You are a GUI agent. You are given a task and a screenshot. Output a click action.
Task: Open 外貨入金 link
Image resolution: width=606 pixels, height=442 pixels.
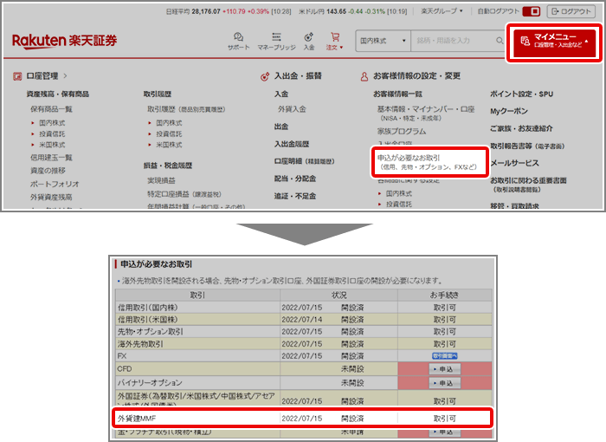click(292, 109)
